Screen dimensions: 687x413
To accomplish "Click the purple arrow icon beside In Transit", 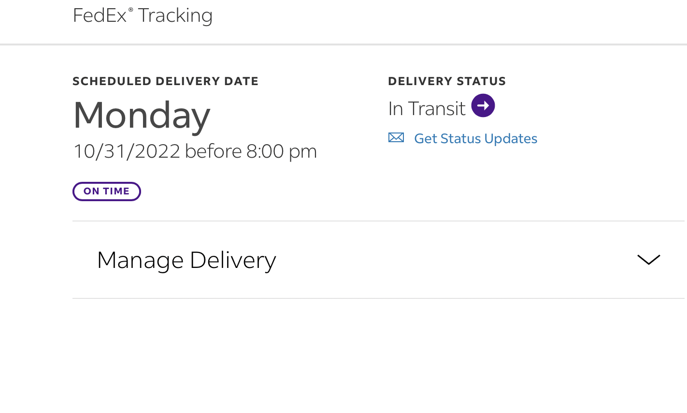I will (483, 105).
